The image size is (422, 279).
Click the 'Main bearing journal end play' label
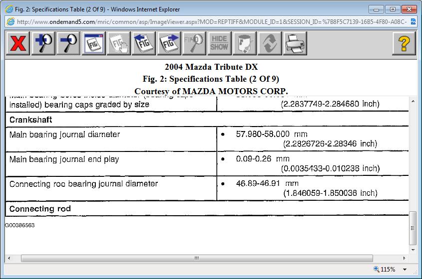[64, 159]
